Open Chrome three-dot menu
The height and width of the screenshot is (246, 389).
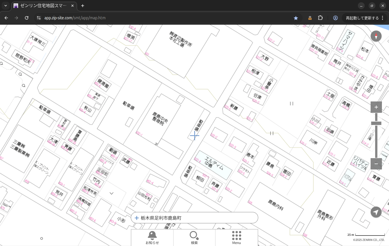[x=382, y=18]
